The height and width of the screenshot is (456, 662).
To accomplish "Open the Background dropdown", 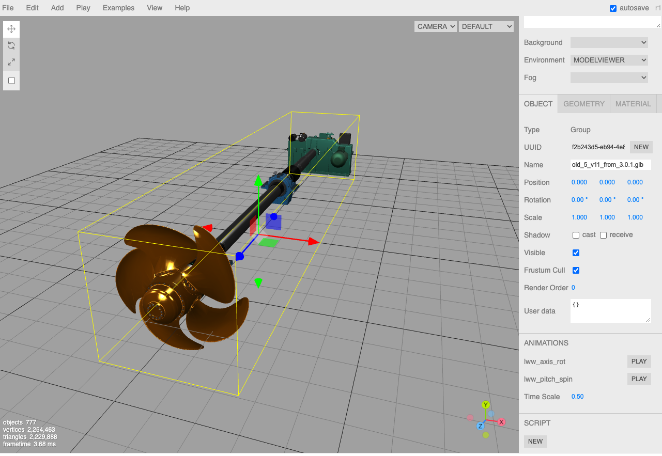I will point(609,42).
